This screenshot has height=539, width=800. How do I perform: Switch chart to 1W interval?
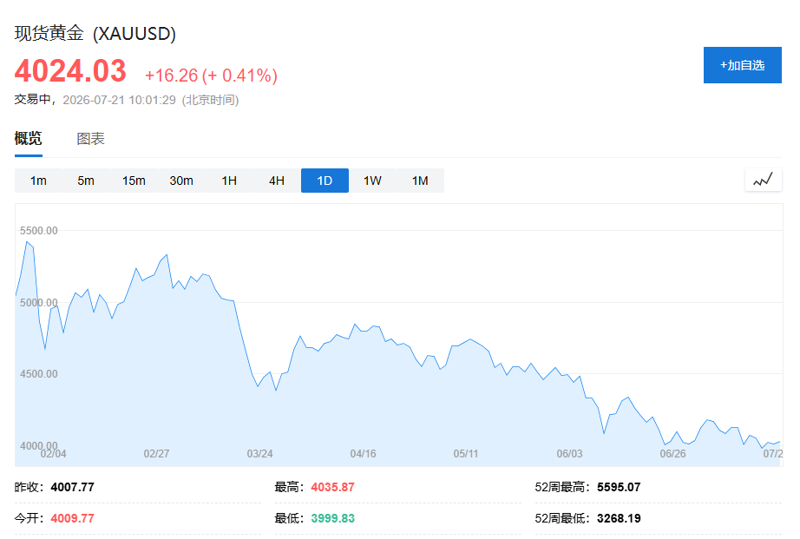pos(372,181)
